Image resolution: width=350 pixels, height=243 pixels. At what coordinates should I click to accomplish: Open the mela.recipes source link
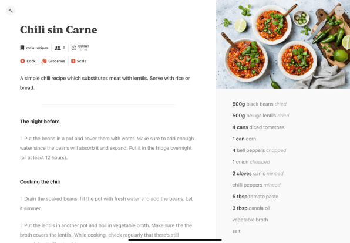coord(37,48)
